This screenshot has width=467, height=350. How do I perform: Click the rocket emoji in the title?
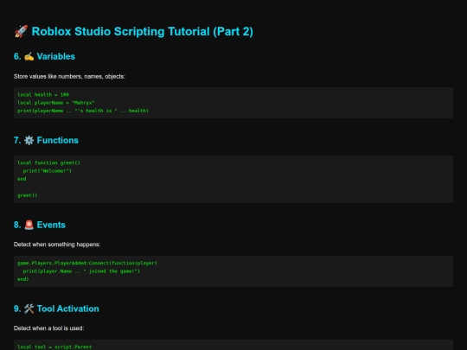(21, 32)
